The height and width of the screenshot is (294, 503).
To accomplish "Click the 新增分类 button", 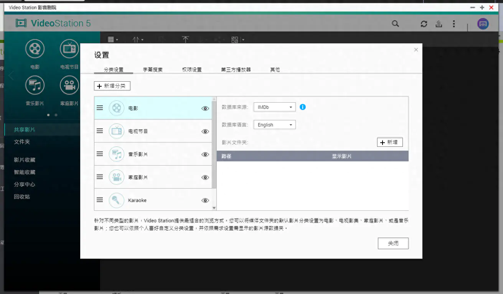I will click(112, 86).
